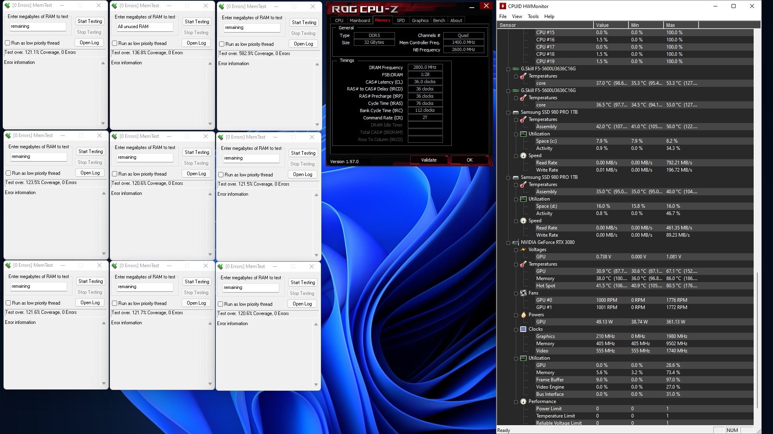The image size is (773, 434).
Task: Select the Hot Spot temperature row
Action: pyautogui.click(x=625, y=286)
